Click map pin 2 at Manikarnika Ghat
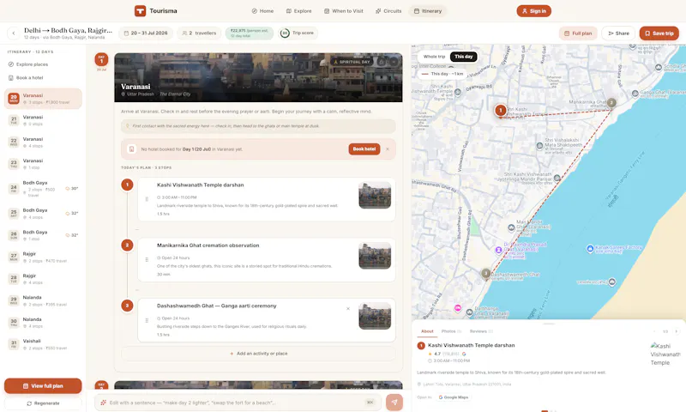The width and height of the screenshot is (686, 412). (611, 102)
